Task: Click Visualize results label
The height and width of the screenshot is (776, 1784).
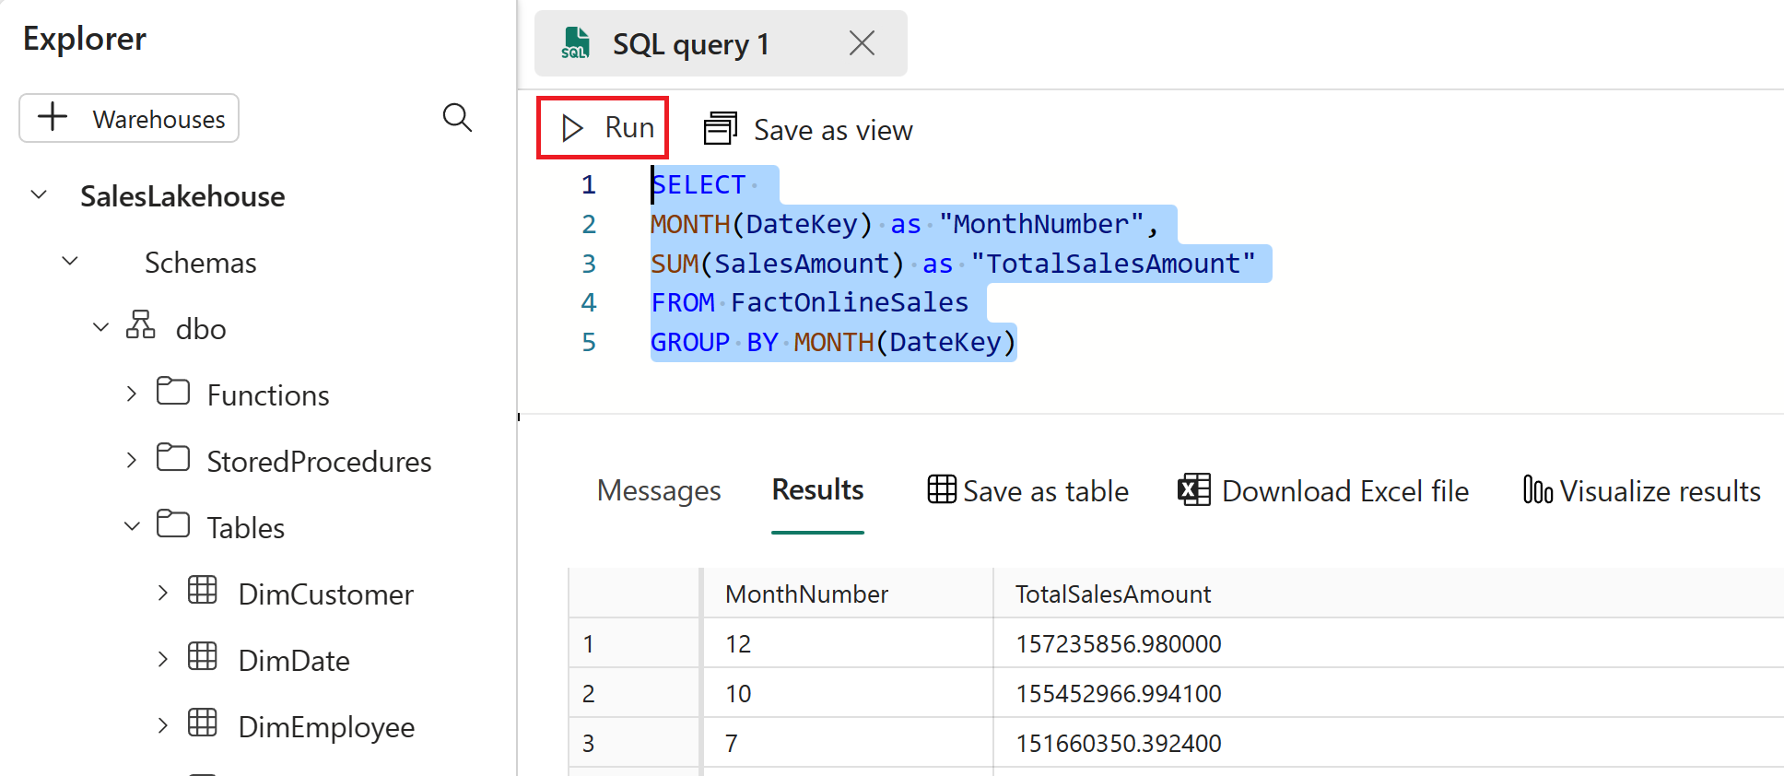Action: click(1660, 491)
